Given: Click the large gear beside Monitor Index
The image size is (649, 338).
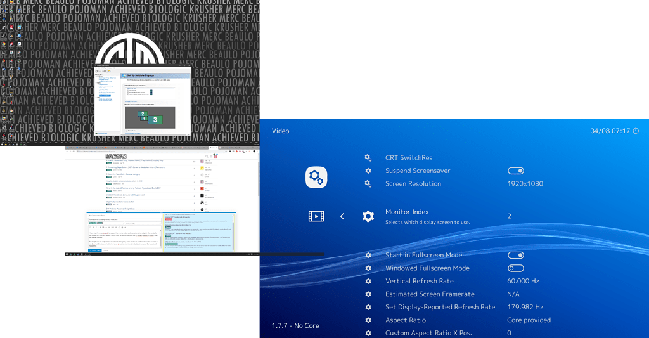Looking at the screenshot, I should 368,216.
